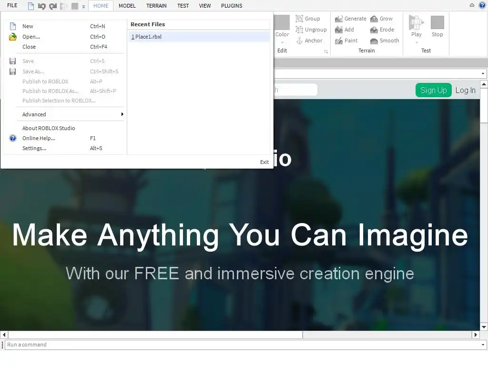Screen dimensions: 488x366
Task: Click the undo arrow icon
Action: point(42,6)
